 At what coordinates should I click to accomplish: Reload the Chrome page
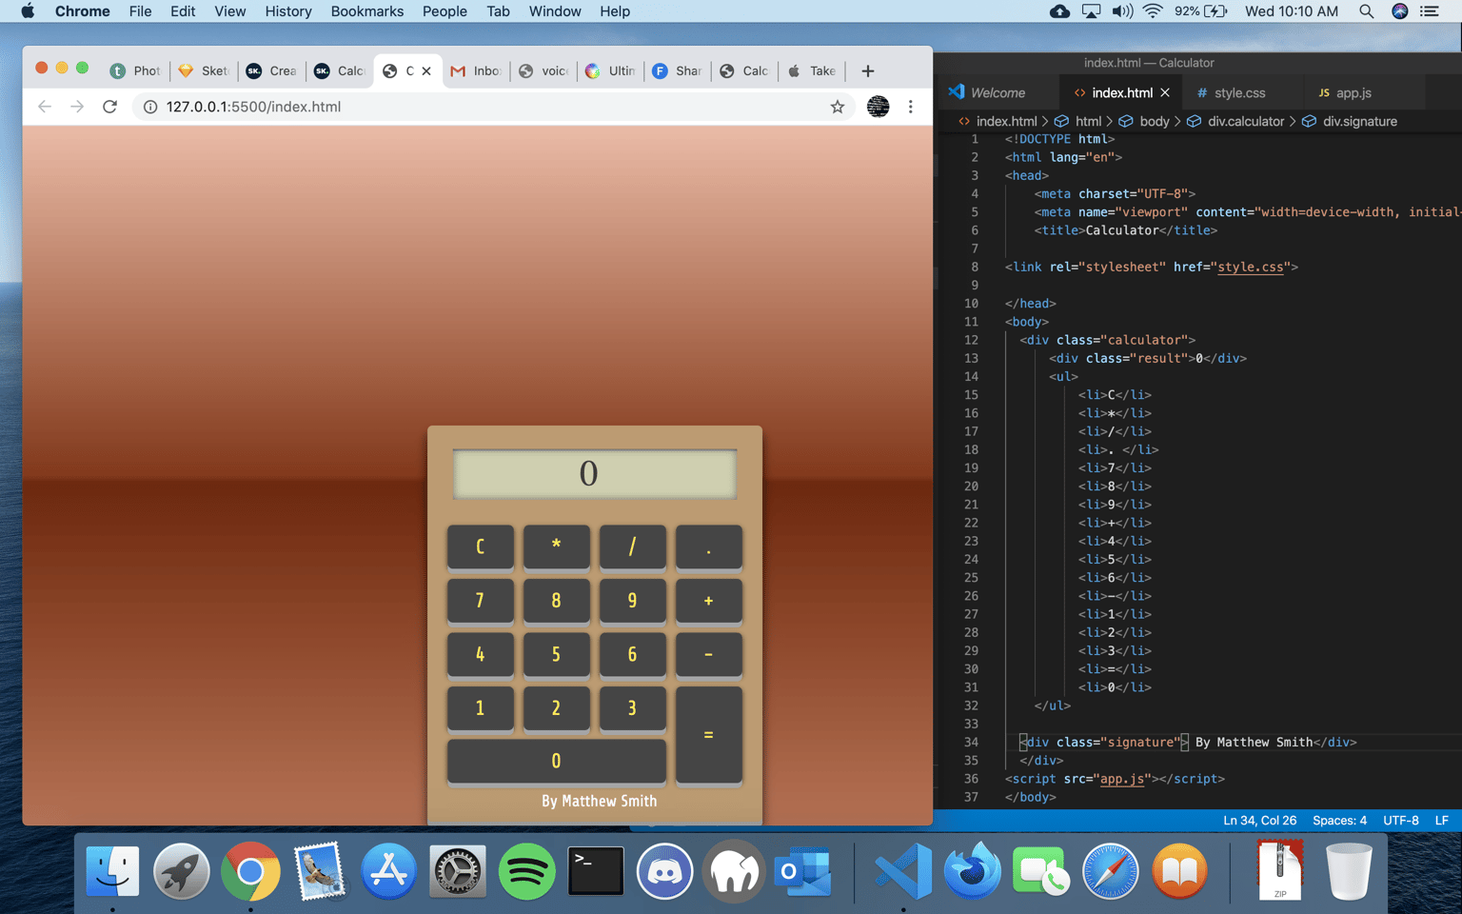coord(109,107)
